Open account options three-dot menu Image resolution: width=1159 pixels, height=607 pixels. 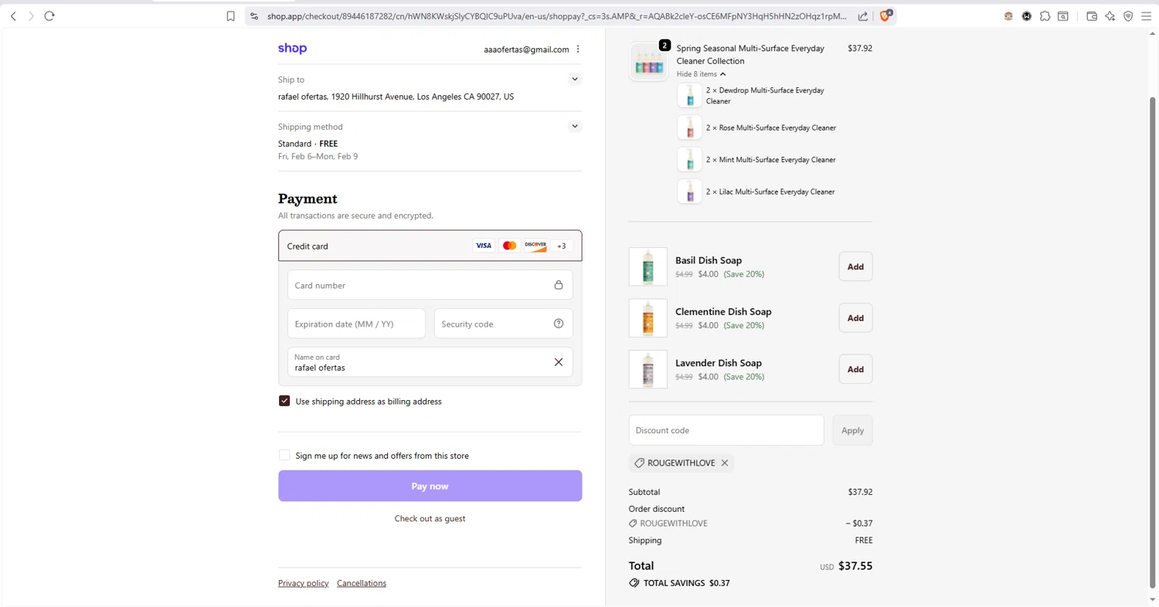(578, 49)
